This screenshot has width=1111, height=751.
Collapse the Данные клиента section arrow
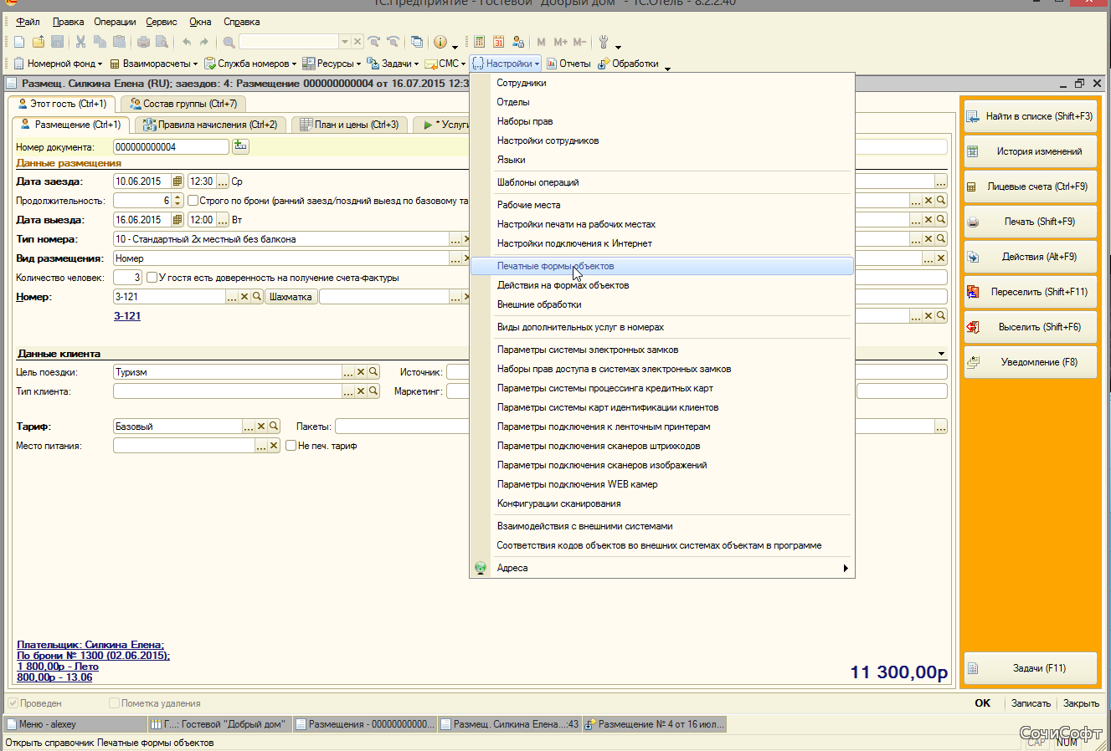941,354
